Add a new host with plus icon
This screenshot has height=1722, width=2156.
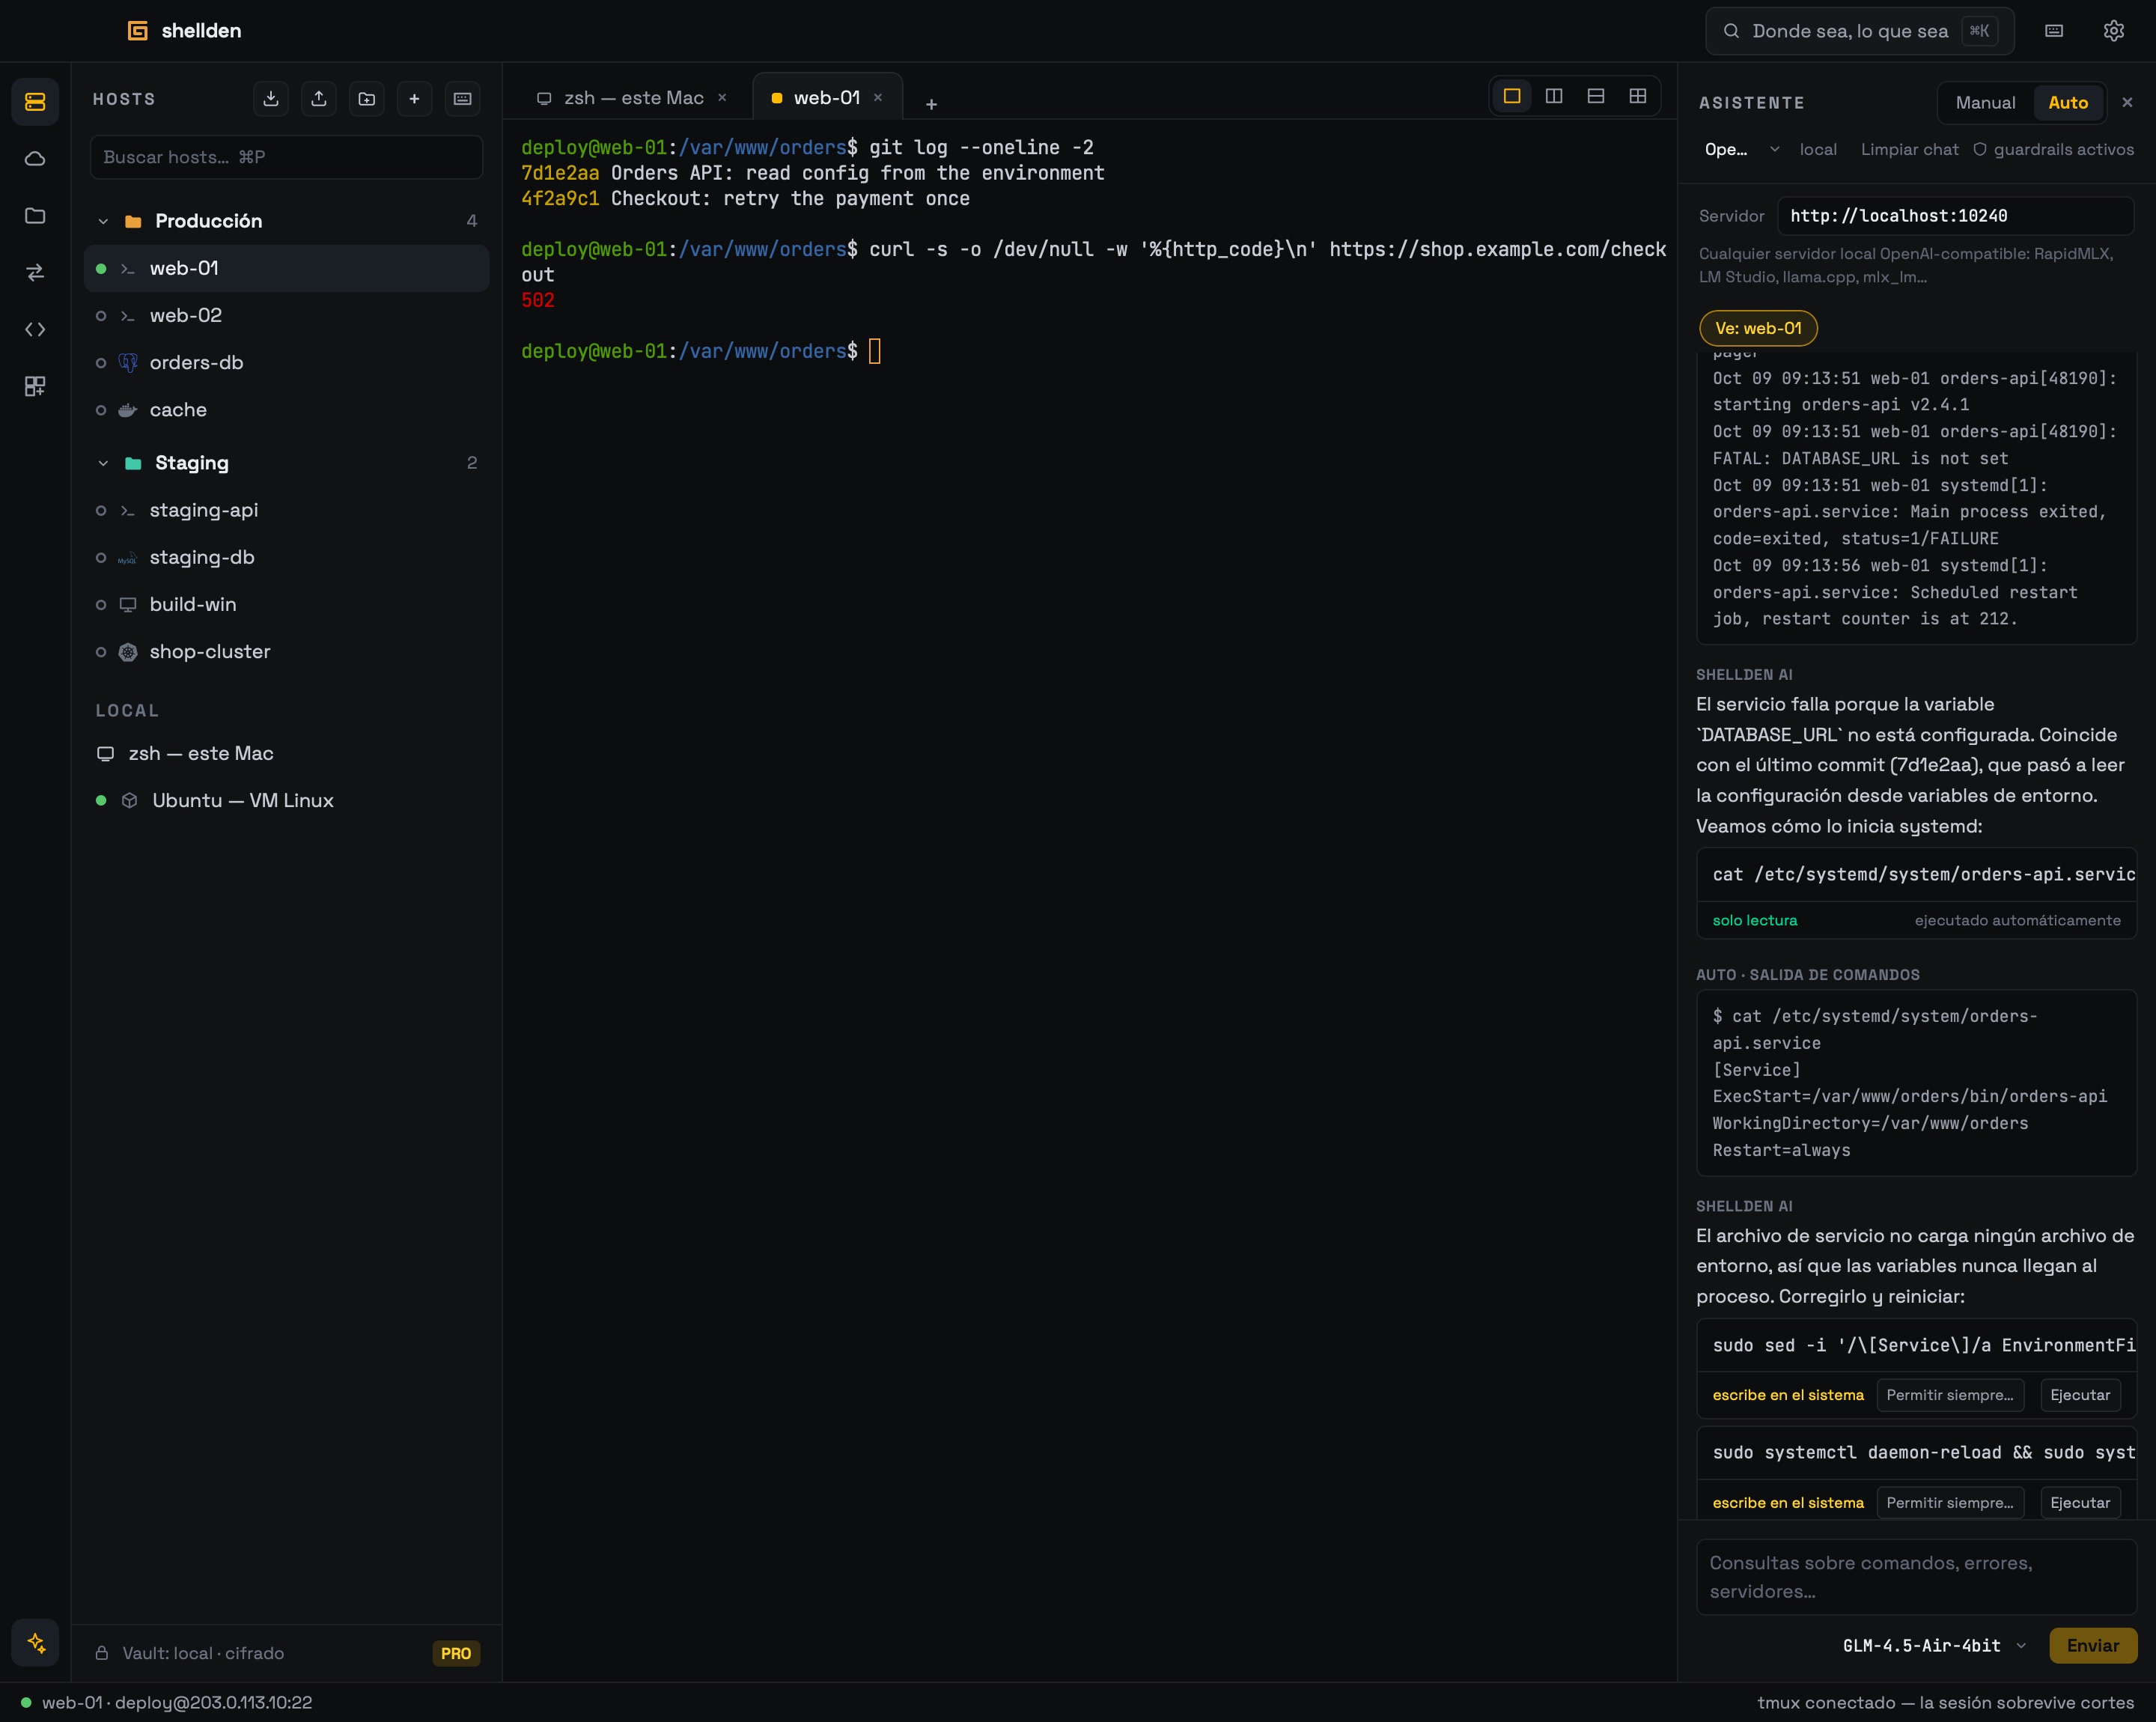[x=414, y=98]
